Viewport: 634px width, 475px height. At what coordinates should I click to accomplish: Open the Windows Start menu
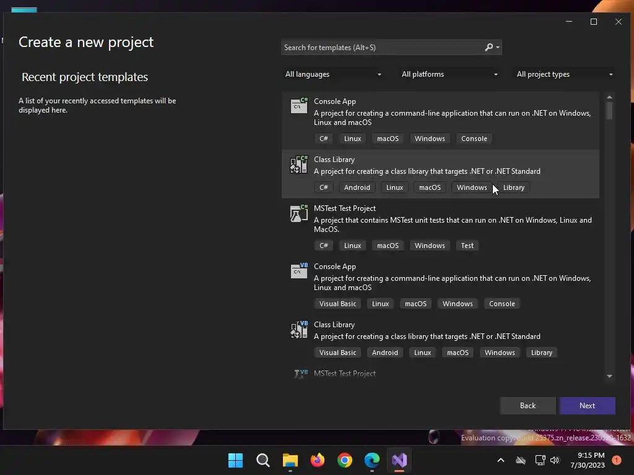[235, 460]
